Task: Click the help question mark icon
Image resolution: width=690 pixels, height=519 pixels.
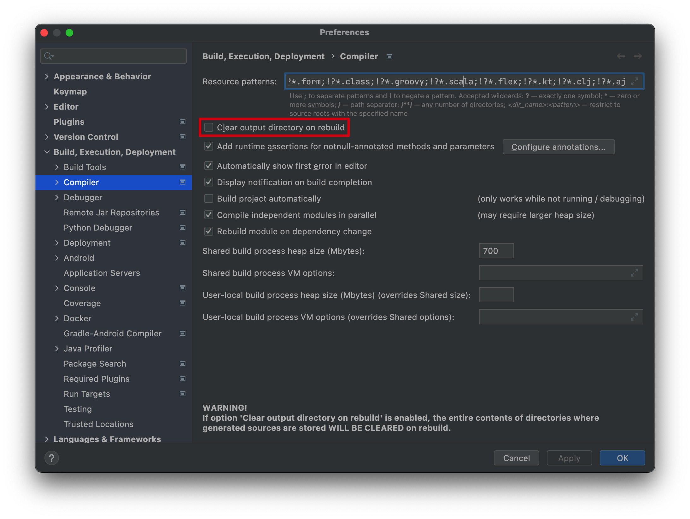Action: (x=52, y=458)
